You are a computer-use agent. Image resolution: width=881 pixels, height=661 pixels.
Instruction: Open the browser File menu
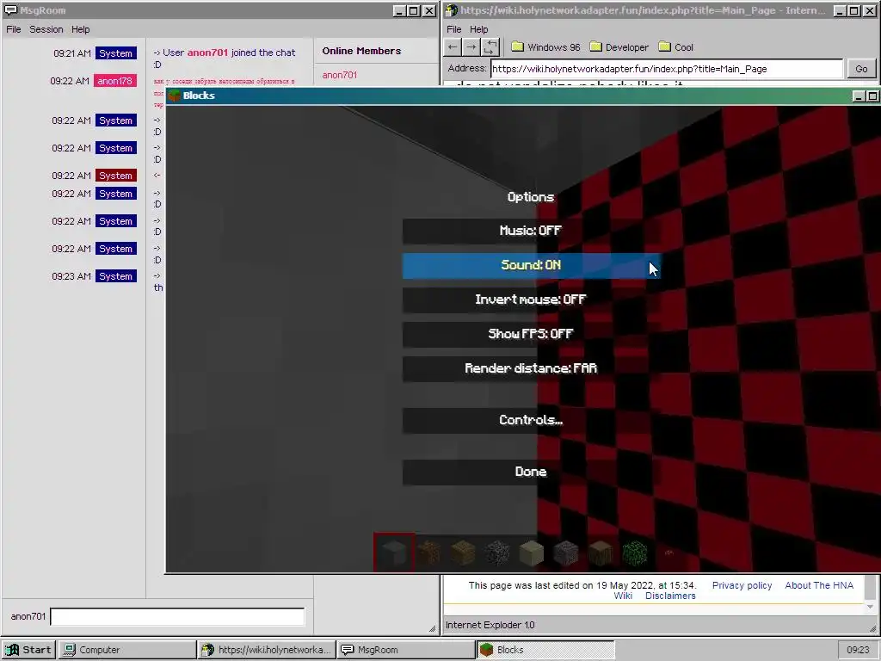(x=454, y=29)
